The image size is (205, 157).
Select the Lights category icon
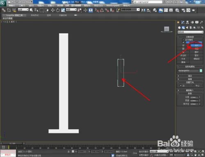click(187, 27)
